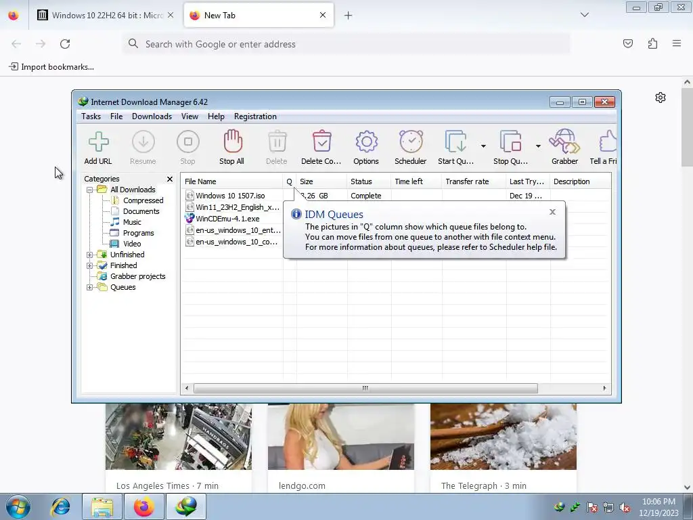Click the Start Queue icon
This screenshot has height=520, width=693.
455,142
